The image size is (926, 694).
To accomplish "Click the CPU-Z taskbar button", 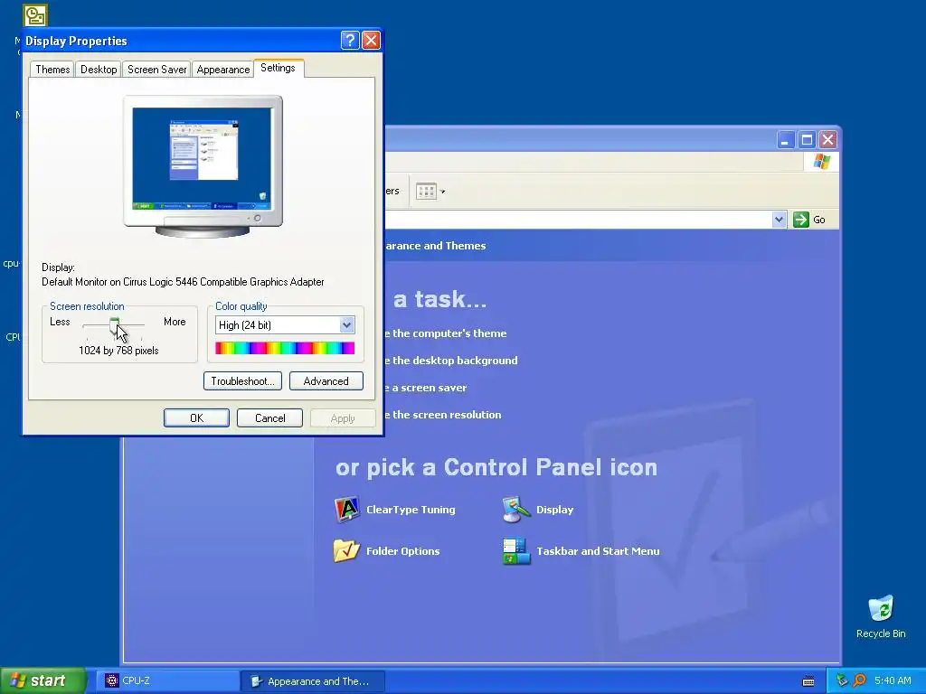I will tap(166, 681).
